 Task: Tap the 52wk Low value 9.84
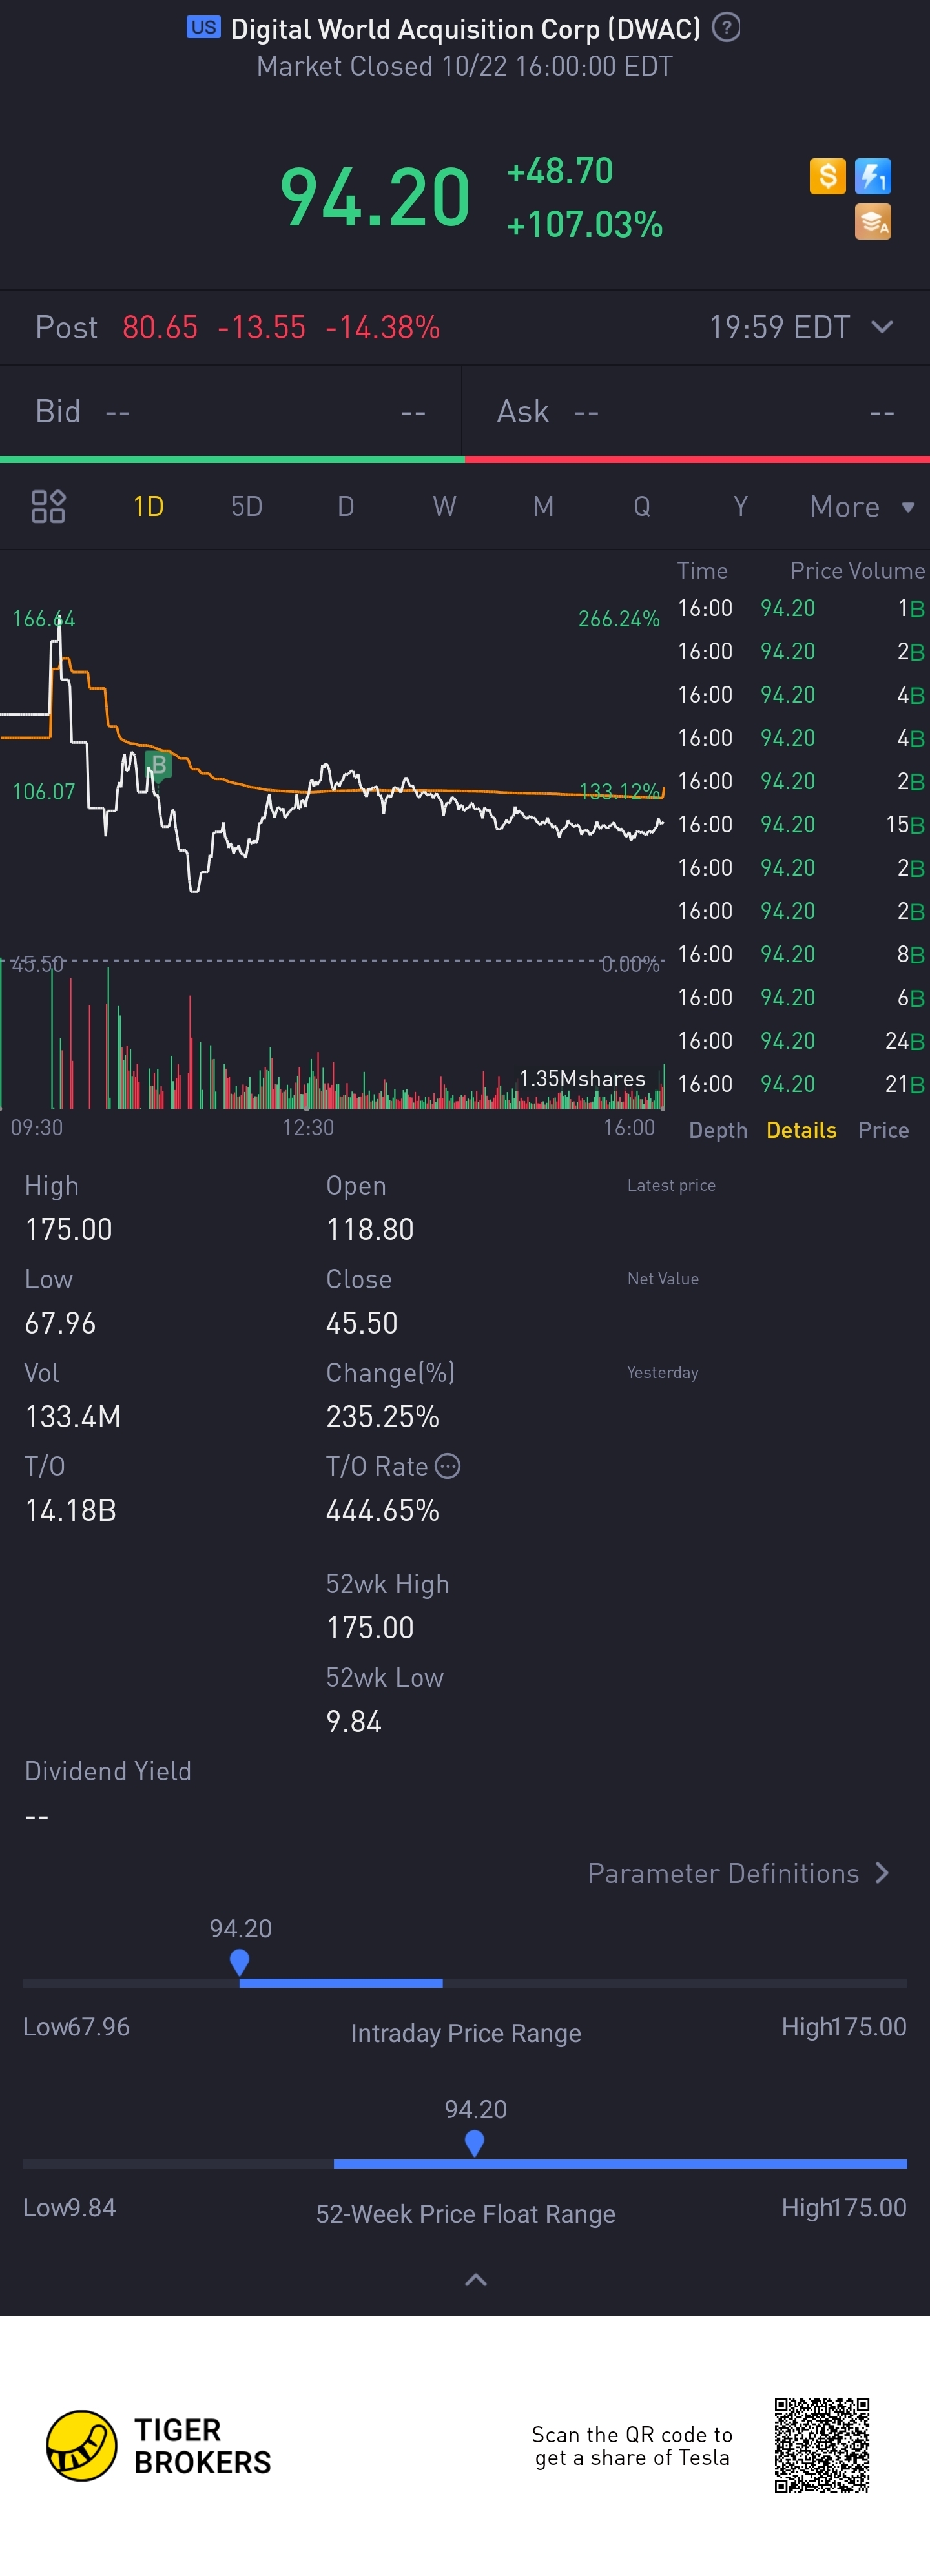click(354, 1721)
